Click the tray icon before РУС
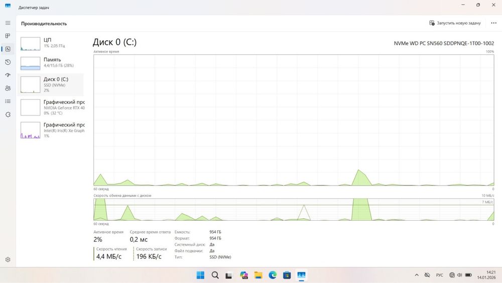This screenshot has height=283, width=502. click(427, 275)
